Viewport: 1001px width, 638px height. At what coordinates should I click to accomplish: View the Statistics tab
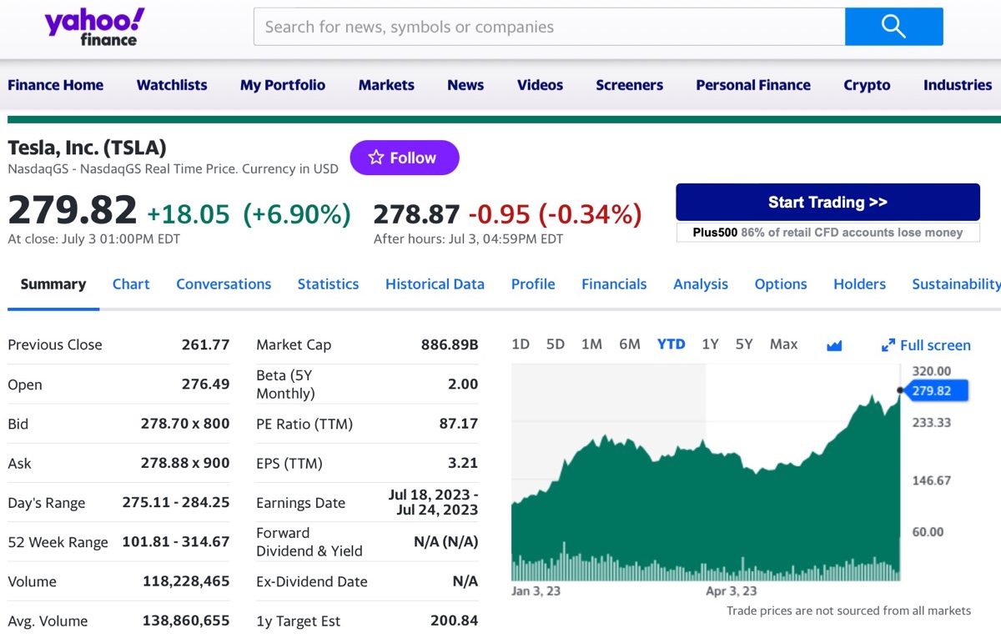[x=328, y=284]
